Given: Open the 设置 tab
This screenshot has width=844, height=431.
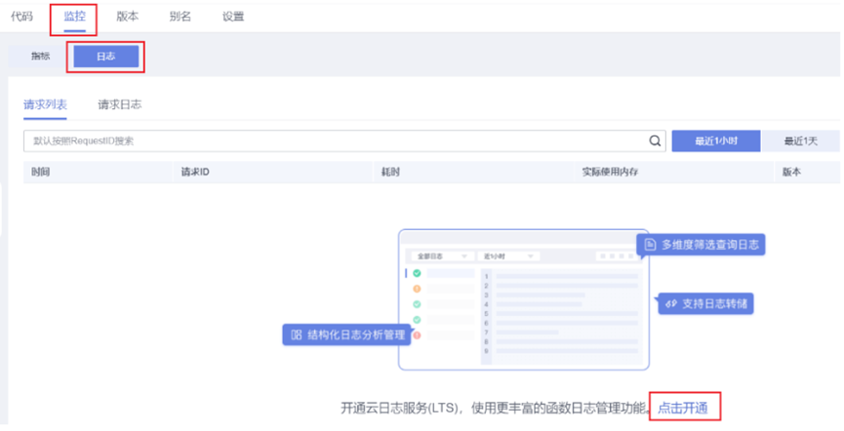Looking at the screenshot, I should tap(233, 17).
